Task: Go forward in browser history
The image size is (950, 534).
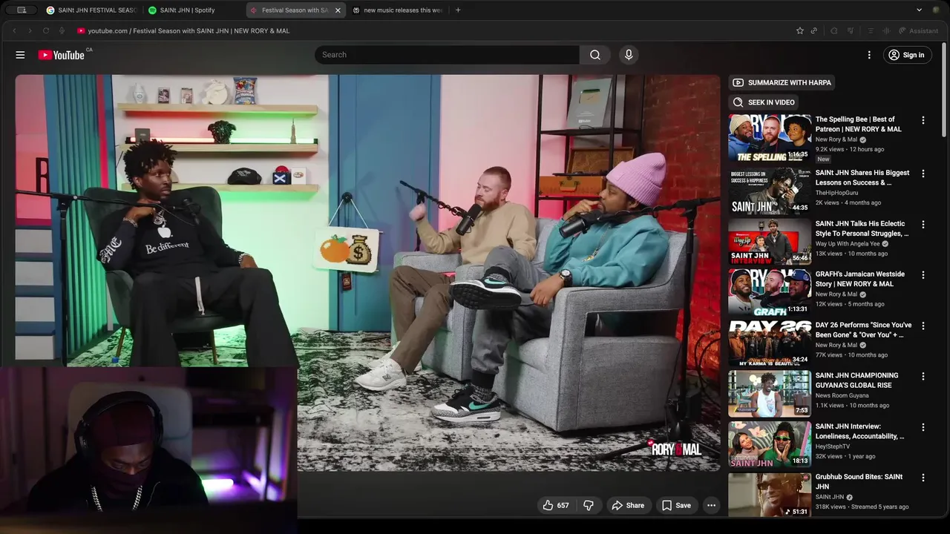Action: coord(30,30)
